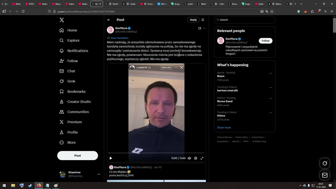This screenshot has height=189, width=336.
Task: Click Grok explain icon on the post
Action: (x=199, y=28)
